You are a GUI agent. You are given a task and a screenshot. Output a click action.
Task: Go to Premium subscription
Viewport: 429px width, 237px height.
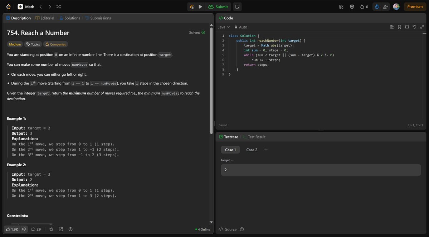tap(415, 6)
